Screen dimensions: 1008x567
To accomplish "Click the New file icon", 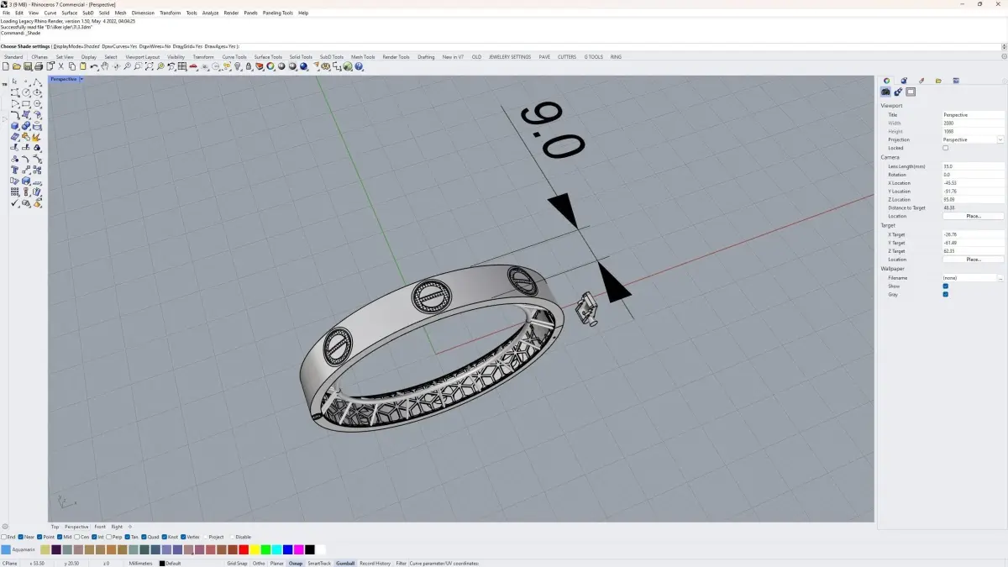I will [x=6, y=66].
